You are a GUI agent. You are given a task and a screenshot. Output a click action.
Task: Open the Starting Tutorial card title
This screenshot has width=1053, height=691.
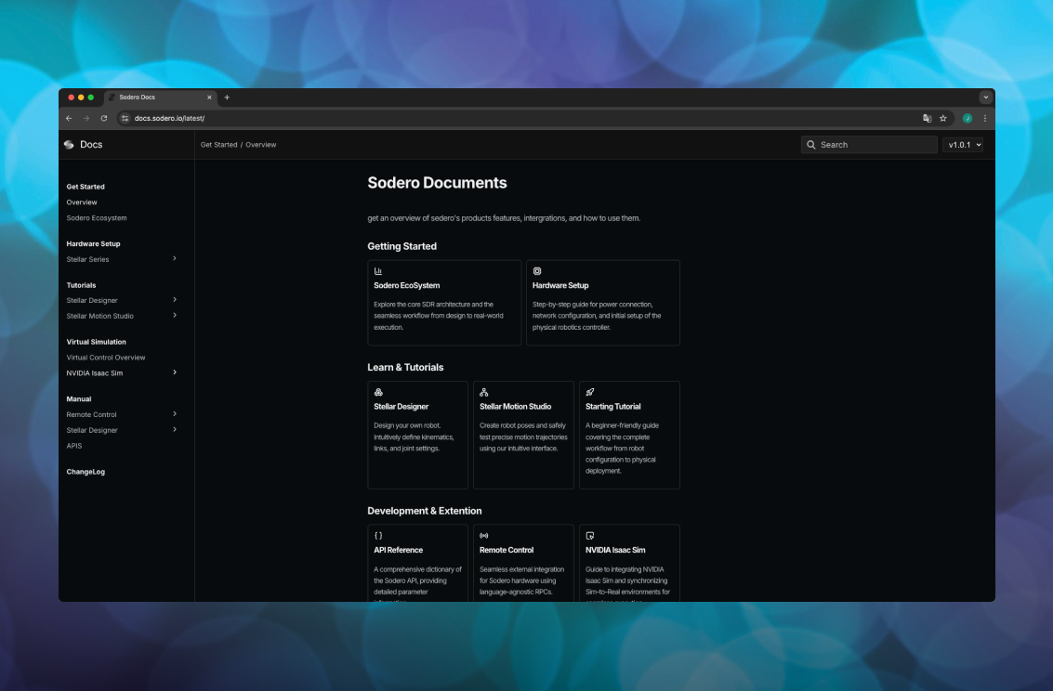pyautogui.click(x=613, y=407)
